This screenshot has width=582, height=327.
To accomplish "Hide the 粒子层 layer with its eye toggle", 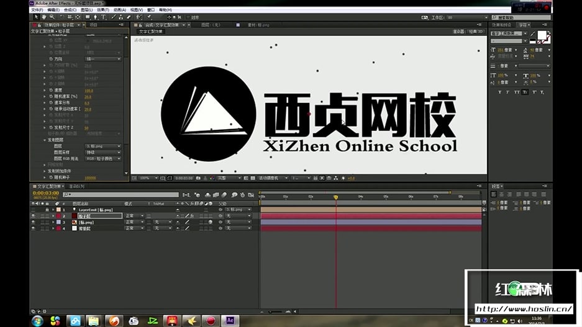I will coord(34,216).
